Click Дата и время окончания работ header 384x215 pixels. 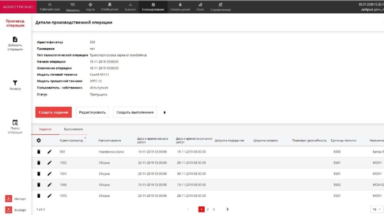194,140
